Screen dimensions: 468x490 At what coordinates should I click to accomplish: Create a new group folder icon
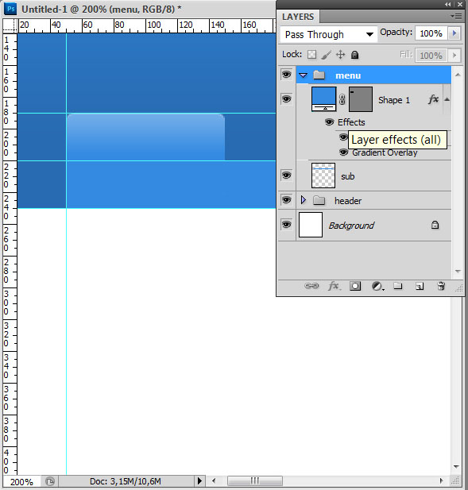click(397, 285)
